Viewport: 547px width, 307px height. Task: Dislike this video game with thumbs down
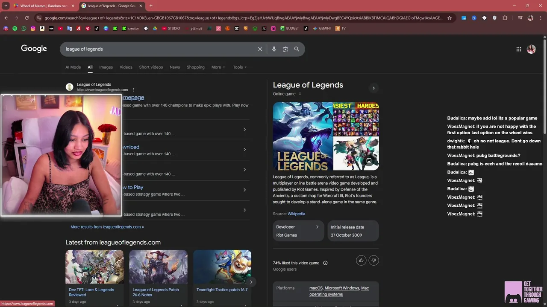373,261
